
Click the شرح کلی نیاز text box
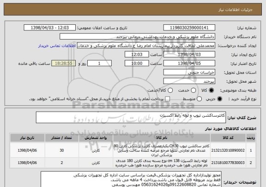click(x=131, y=117)
